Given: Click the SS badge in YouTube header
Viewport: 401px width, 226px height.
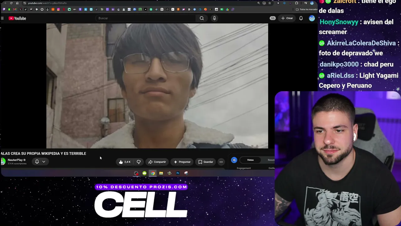Looking at the screenshot, I should pos(273,18).
